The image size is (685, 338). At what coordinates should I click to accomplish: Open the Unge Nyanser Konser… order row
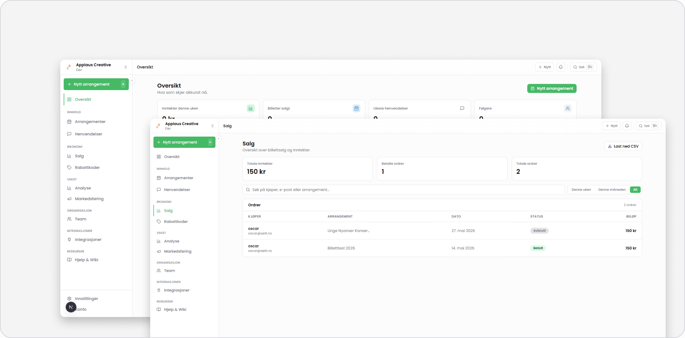(x=442, y=231)
